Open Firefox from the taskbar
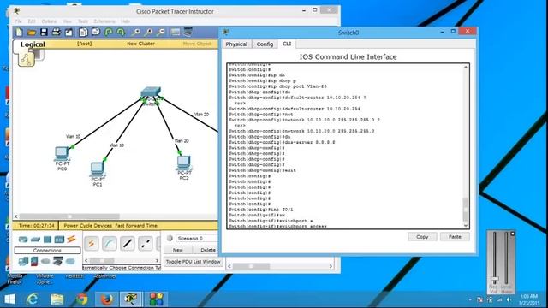The width and height of the screenshot is (548, 308). point(107,299)
